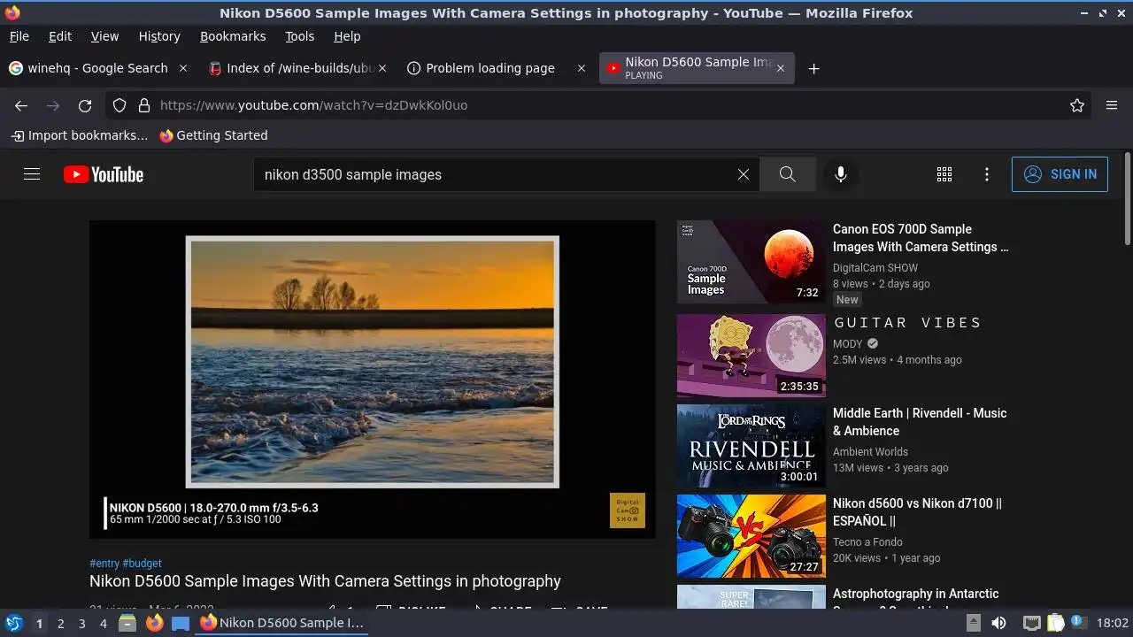Open the network tray icon
The width and height of the screenshot is (1133, 637).
(x=1031, y=623)
